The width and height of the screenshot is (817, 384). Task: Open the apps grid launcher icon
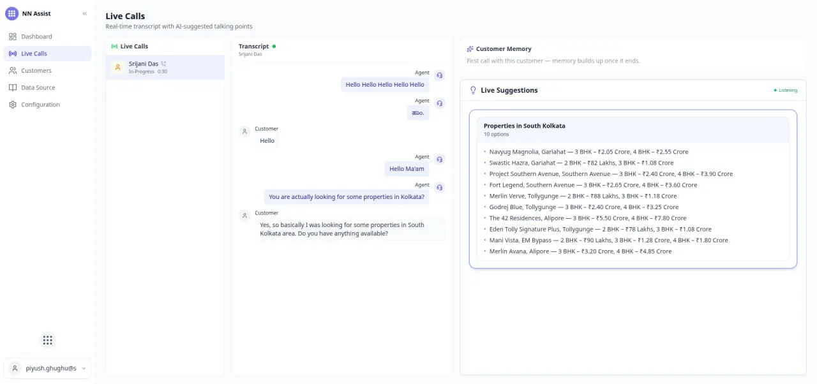(47, 340)
